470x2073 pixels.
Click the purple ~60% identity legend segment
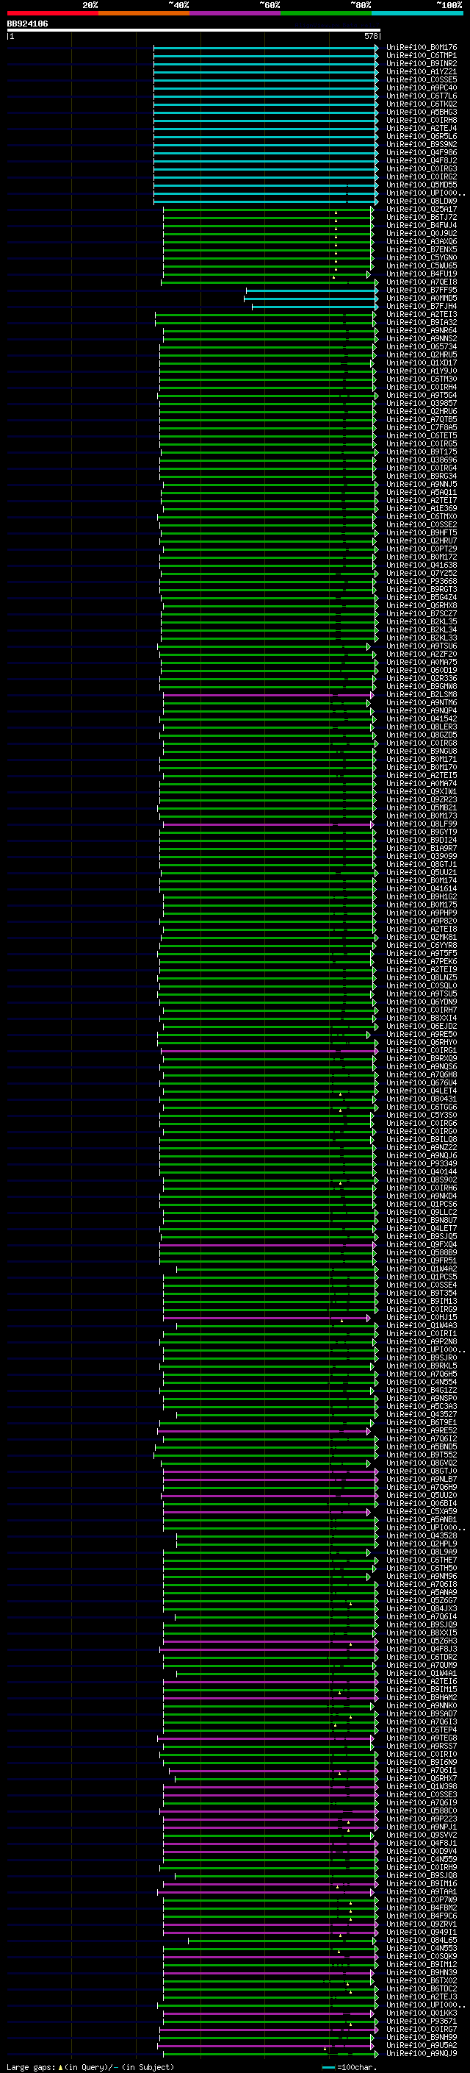(x=234, y=13)
